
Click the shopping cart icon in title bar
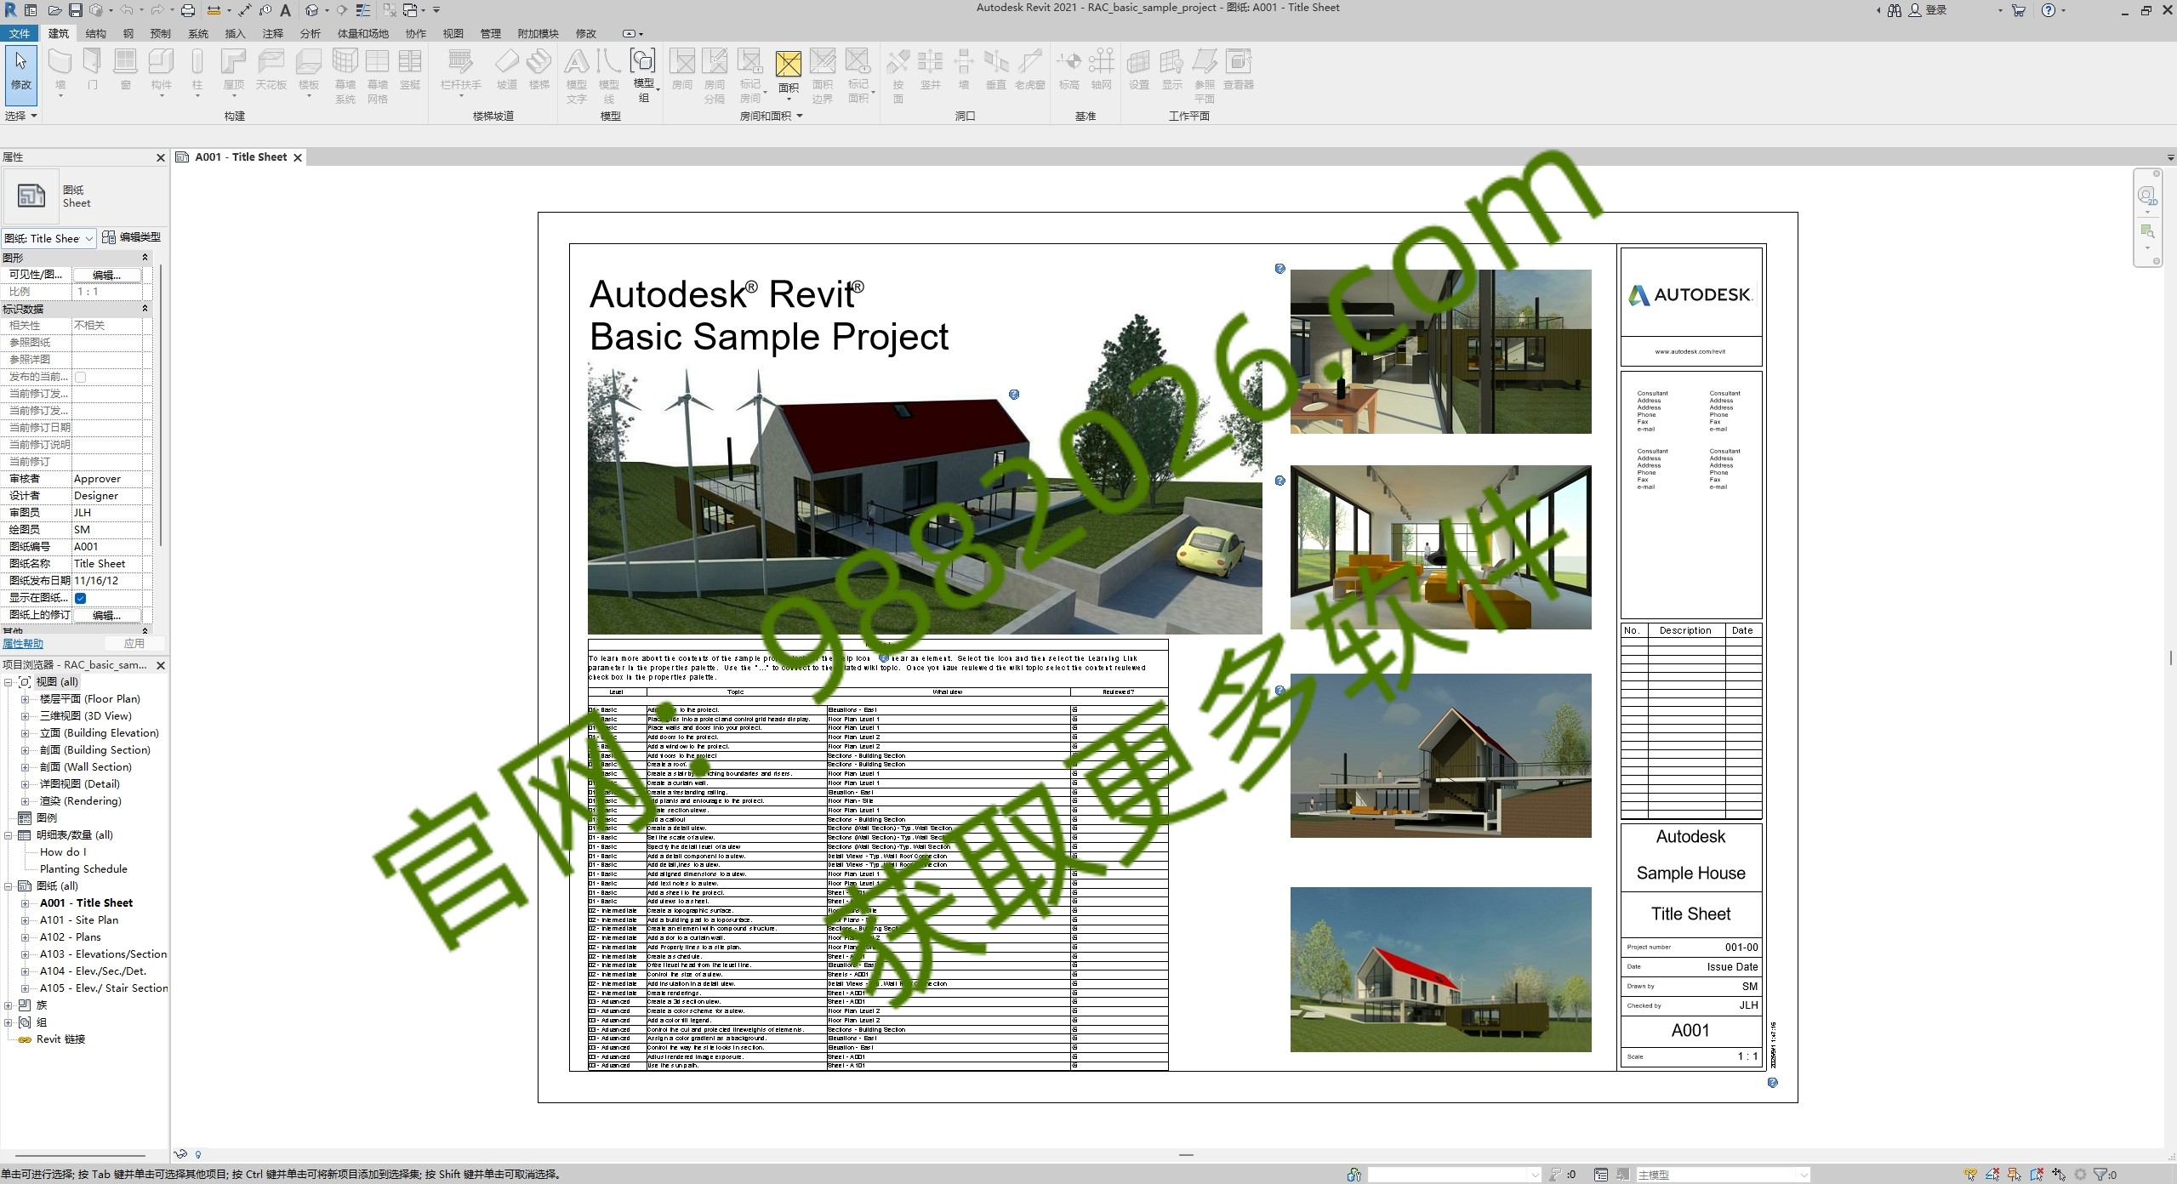coord(2019,10)
